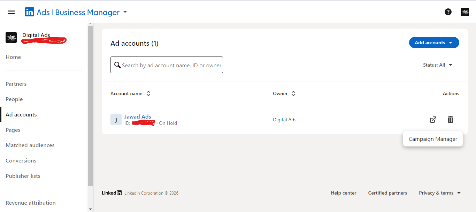Click the J account avatar icon
476x212 pixels.
pos(116,120)
